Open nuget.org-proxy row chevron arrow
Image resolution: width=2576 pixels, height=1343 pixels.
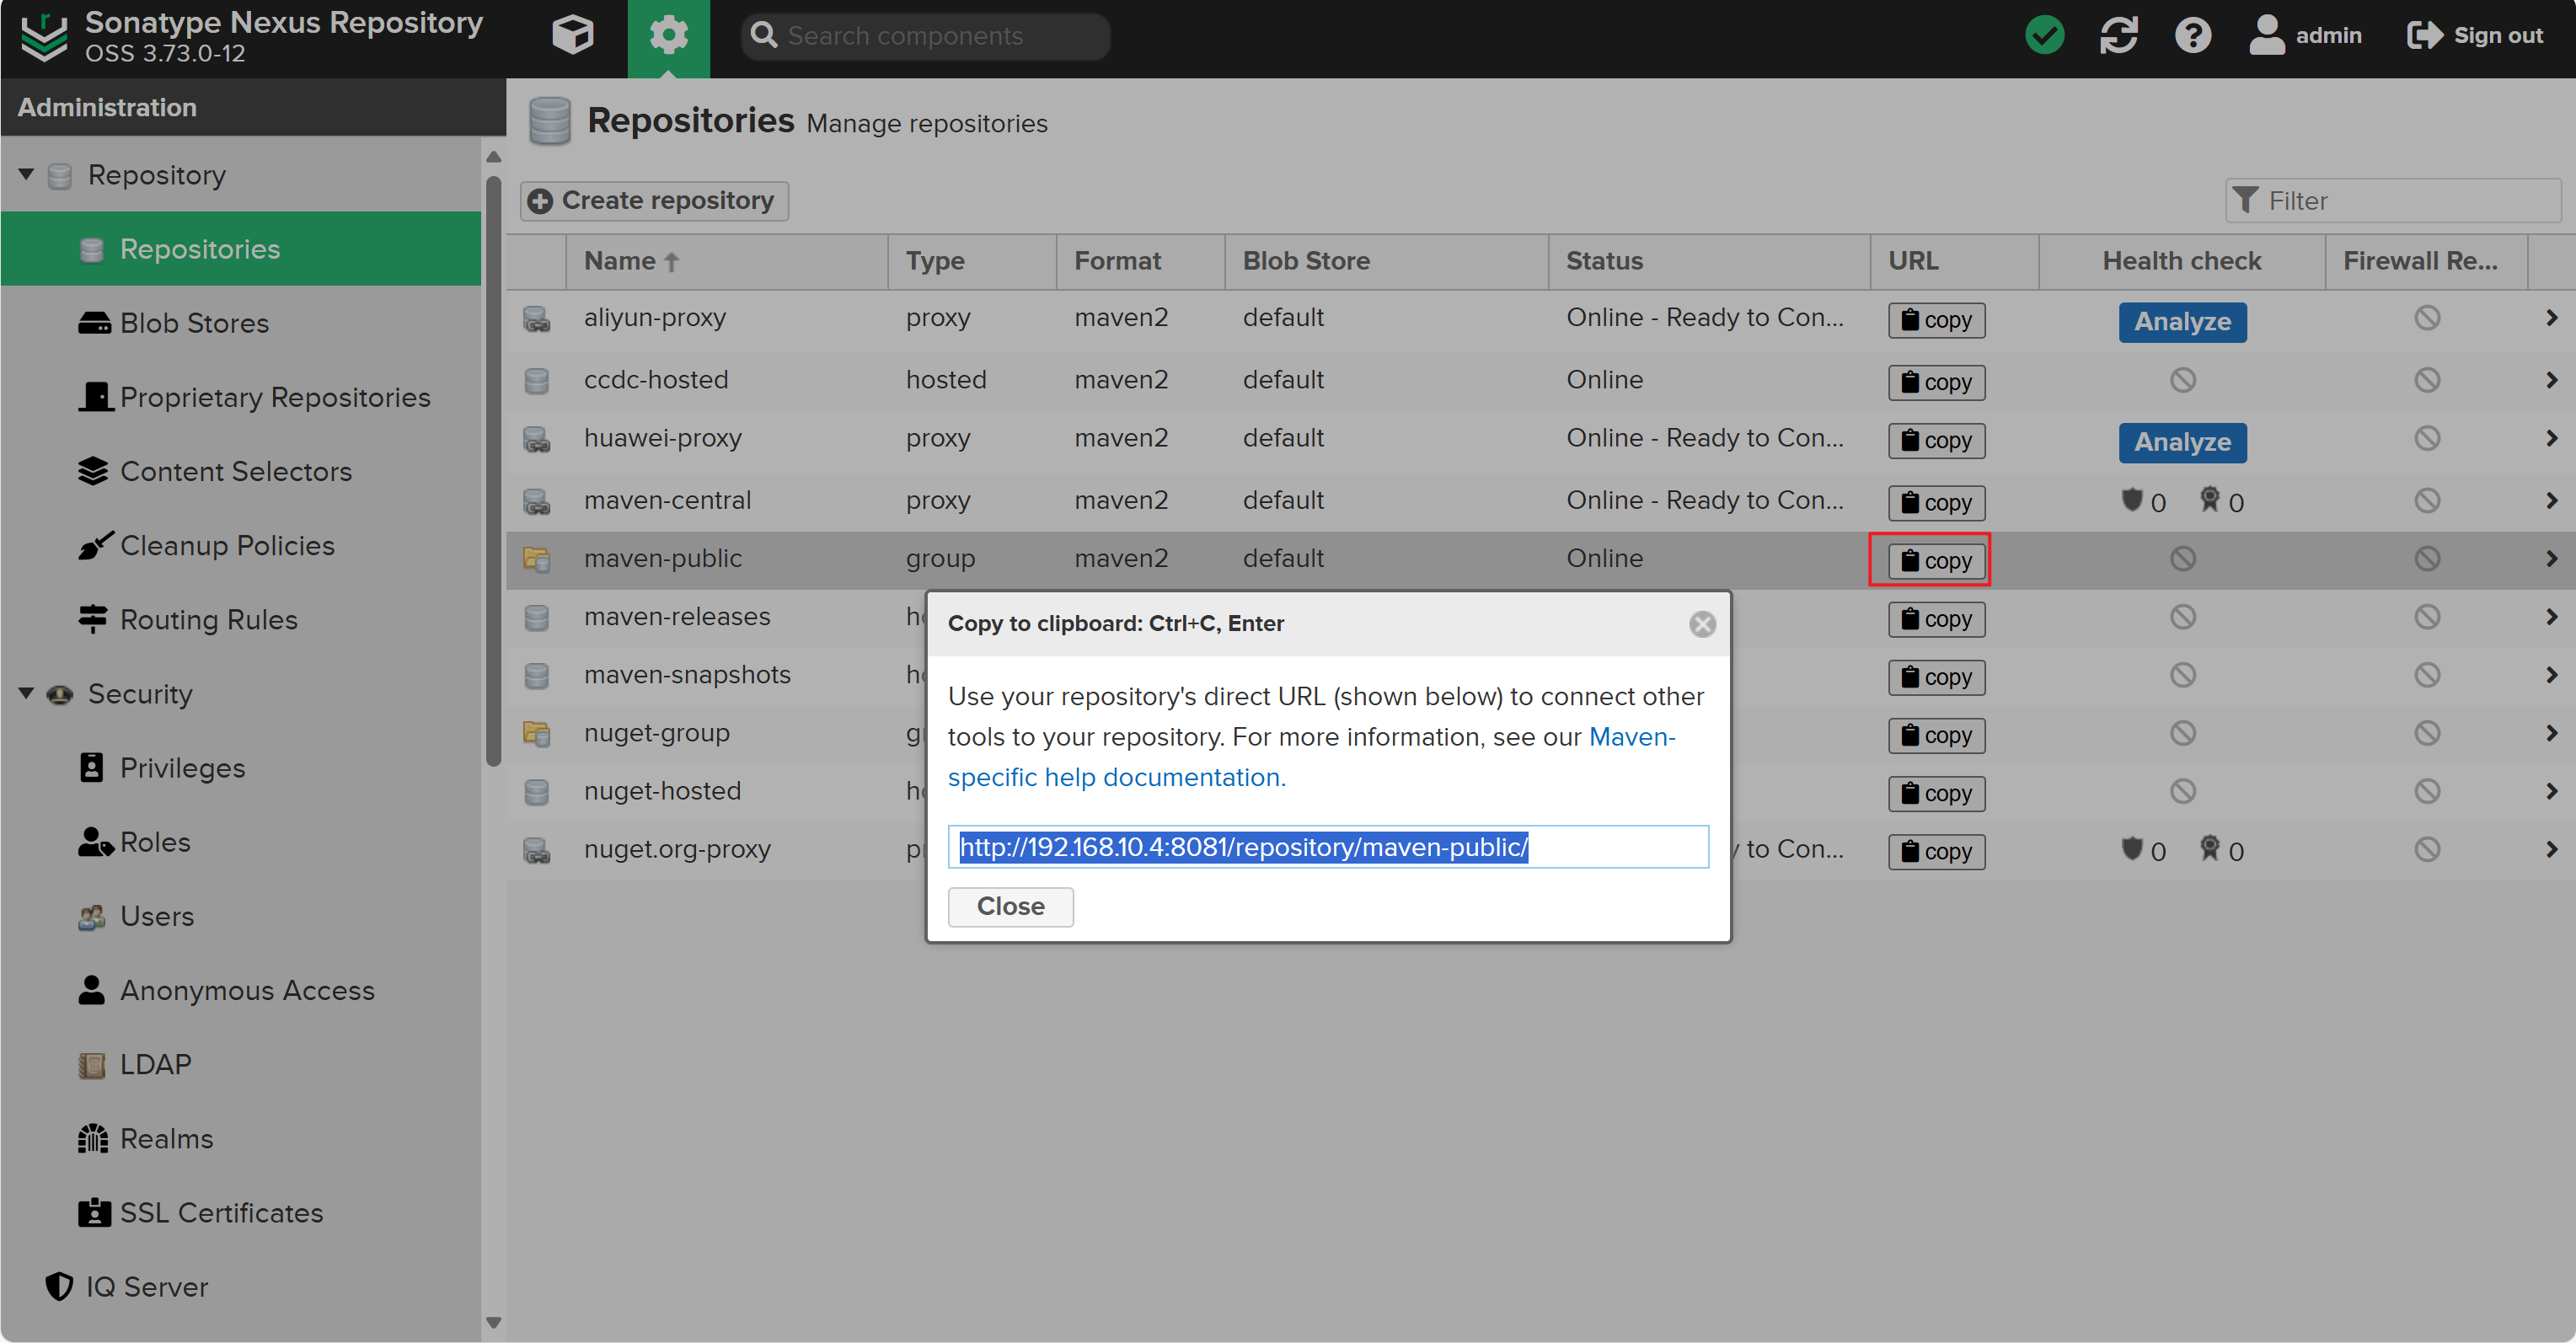point(2551,849)
